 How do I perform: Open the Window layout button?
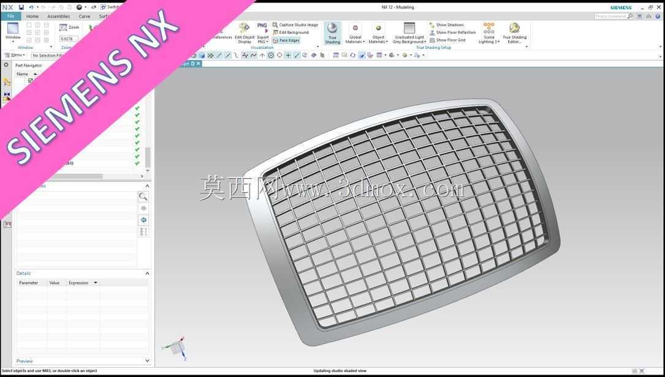click(x=13, y=32)
